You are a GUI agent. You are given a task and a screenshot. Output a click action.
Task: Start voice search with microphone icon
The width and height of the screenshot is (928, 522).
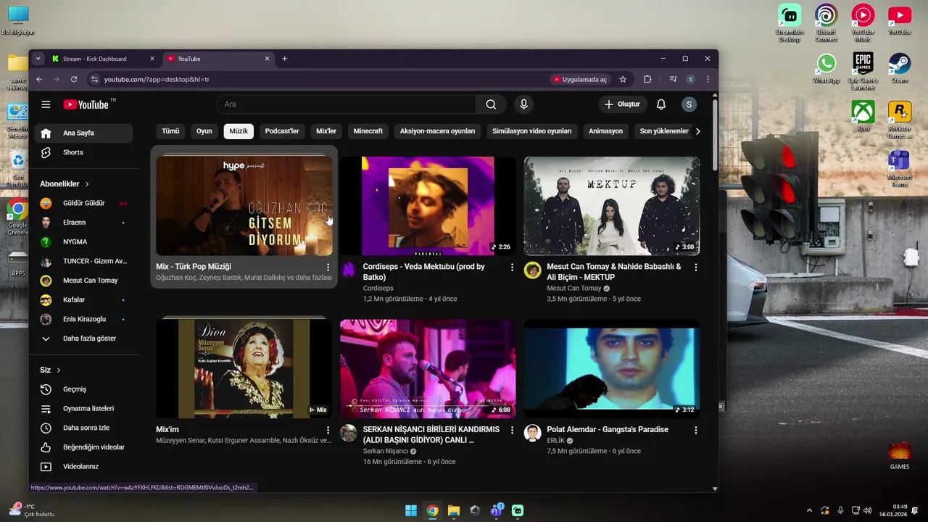coord(523,104)
